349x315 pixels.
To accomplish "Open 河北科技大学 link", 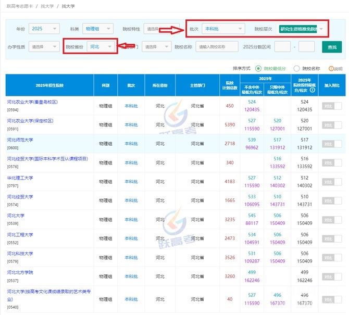I will [20, 254].
